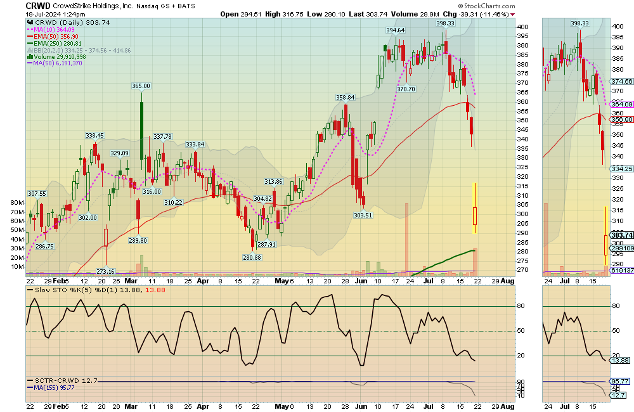
Task: Click the 394.64 high price label
Action: click(395, 30)
